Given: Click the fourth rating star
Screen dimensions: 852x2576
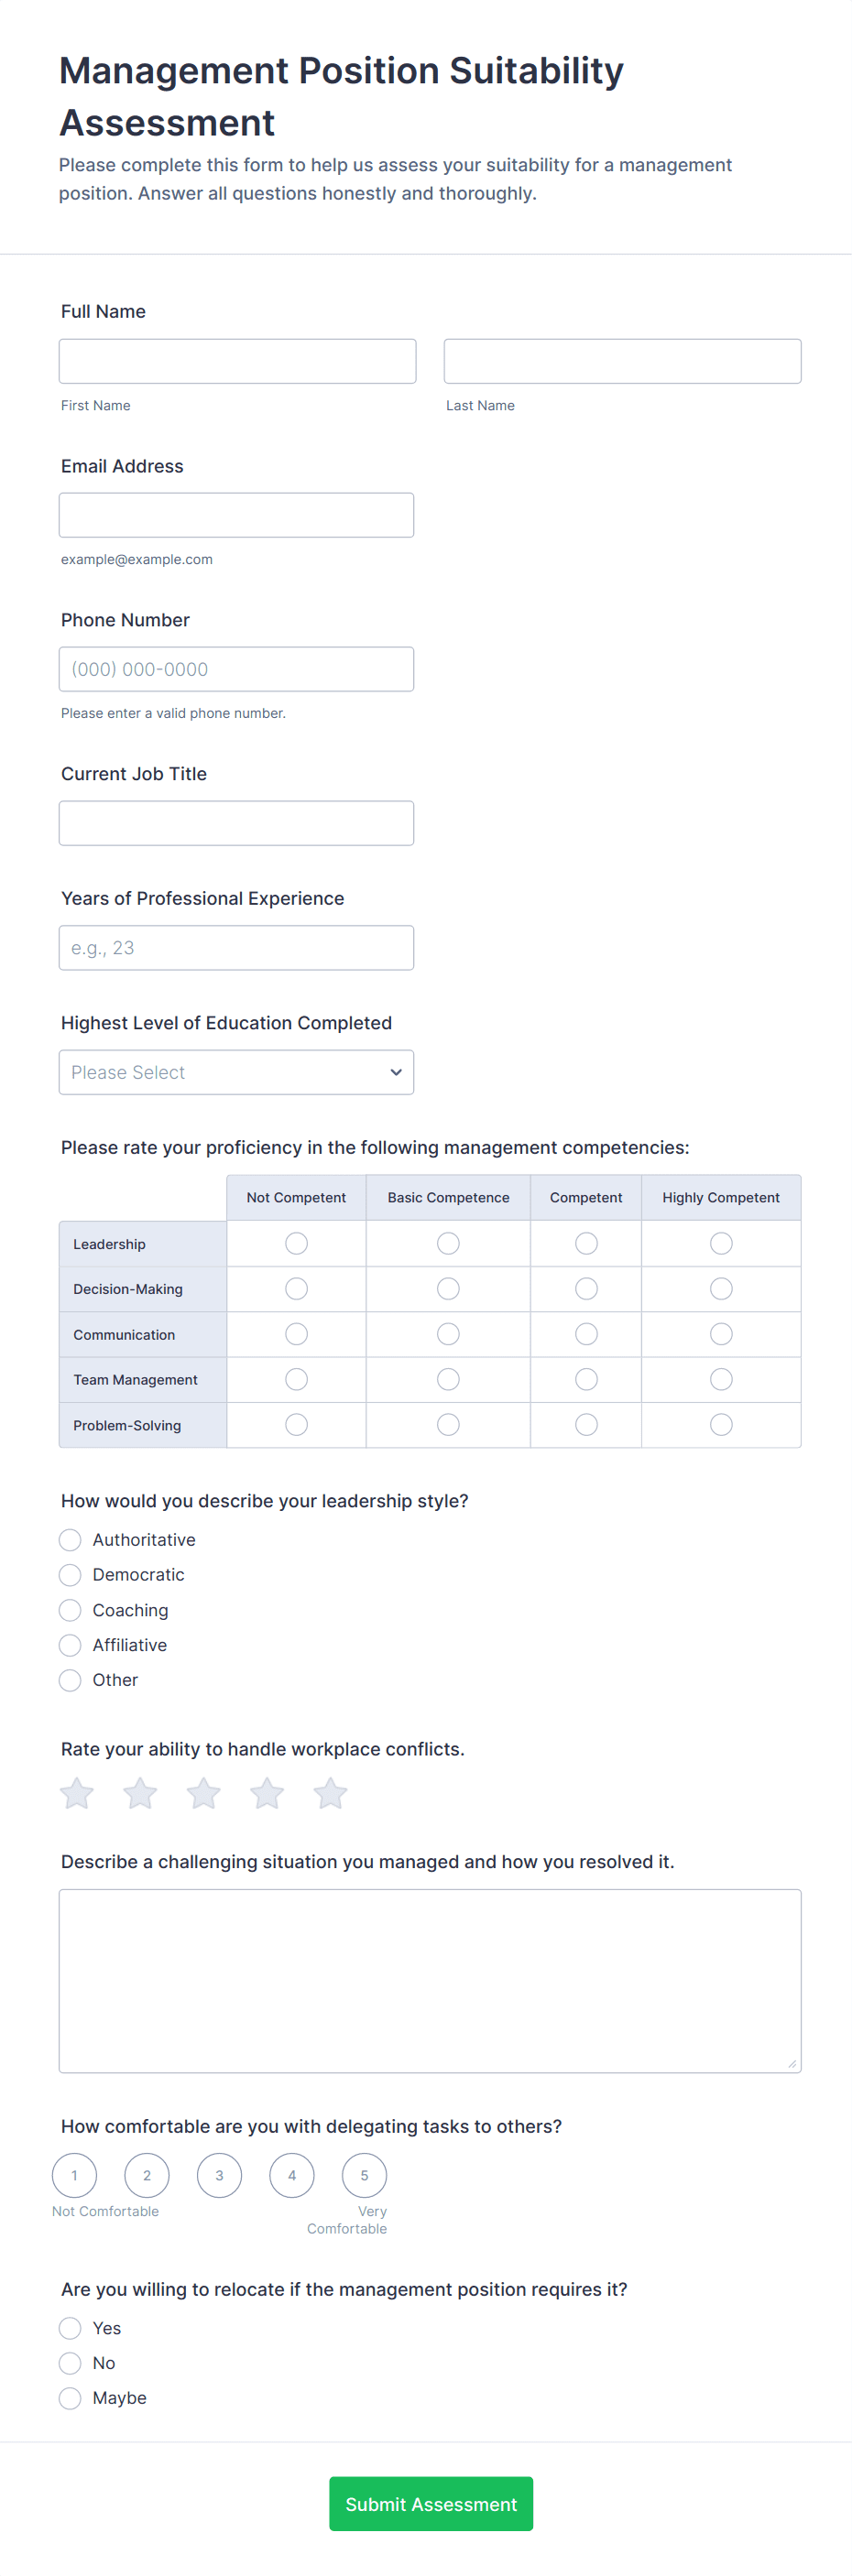Looking at the screenshot, I should pyautogui.click(x=267, y=1793).
